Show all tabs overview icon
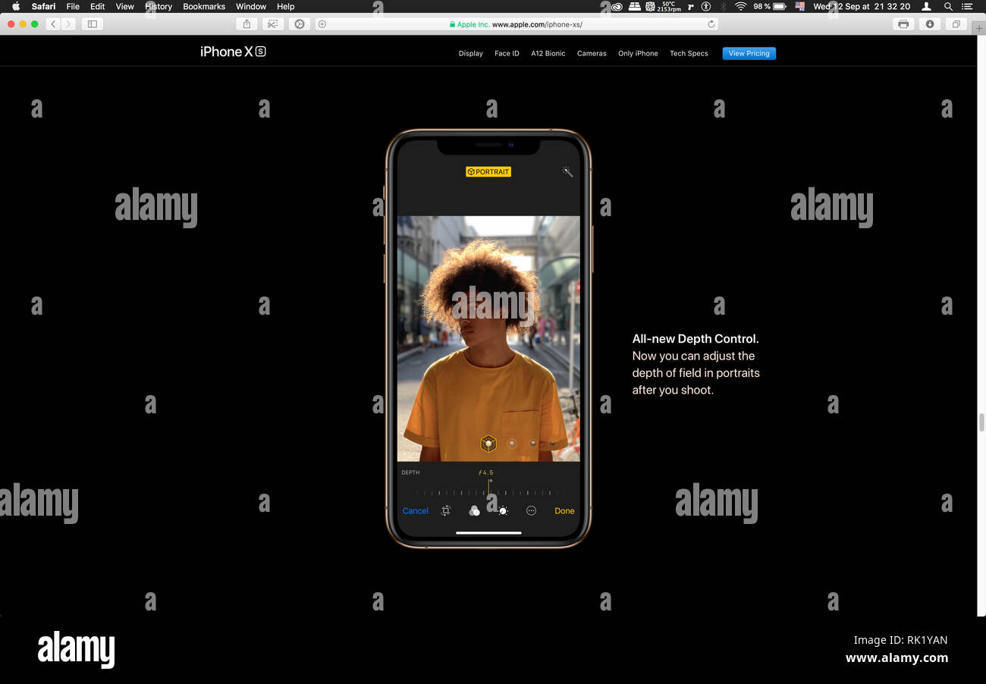 pyautogui.click(x=956, y=24)
